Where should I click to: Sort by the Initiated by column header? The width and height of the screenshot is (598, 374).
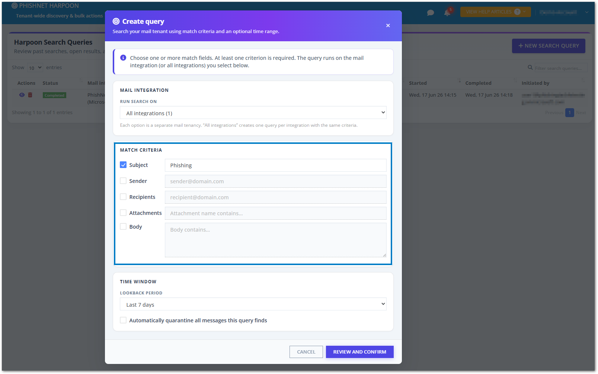535,83
